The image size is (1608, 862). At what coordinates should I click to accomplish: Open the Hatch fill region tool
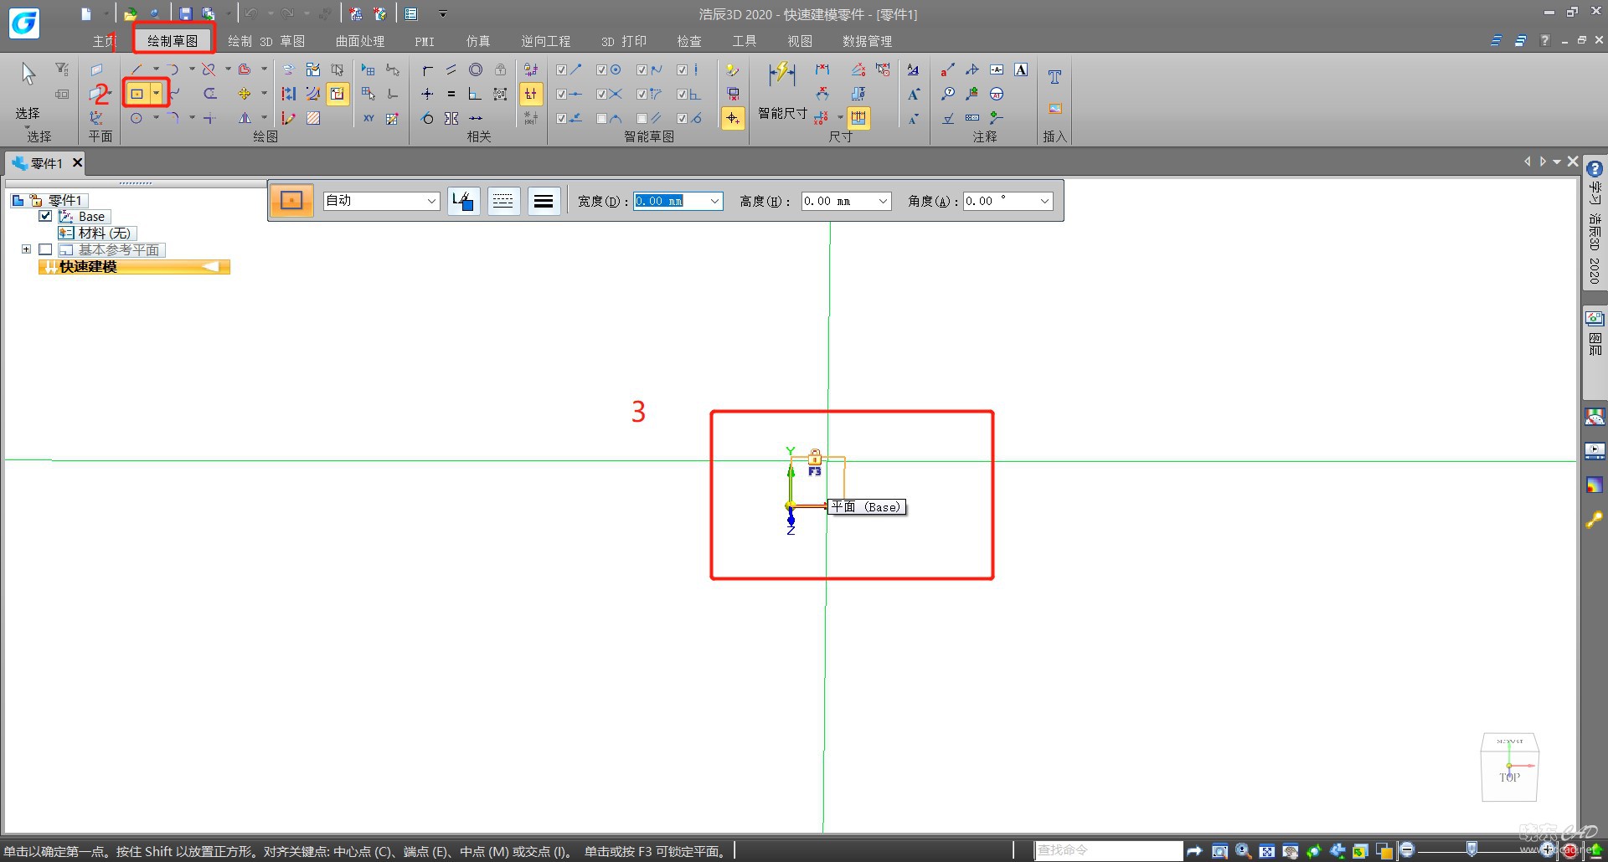coord(313,118)
